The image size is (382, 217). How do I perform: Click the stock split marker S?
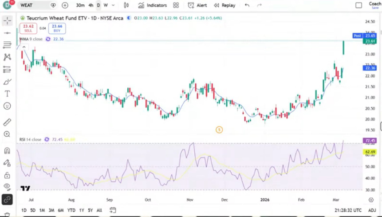coord(219,130)
